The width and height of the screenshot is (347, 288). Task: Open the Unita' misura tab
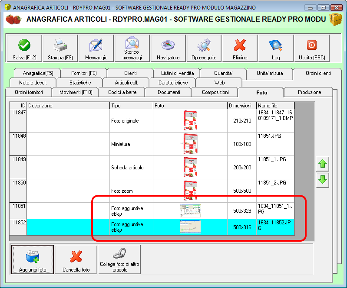click(x=270, y=73)
